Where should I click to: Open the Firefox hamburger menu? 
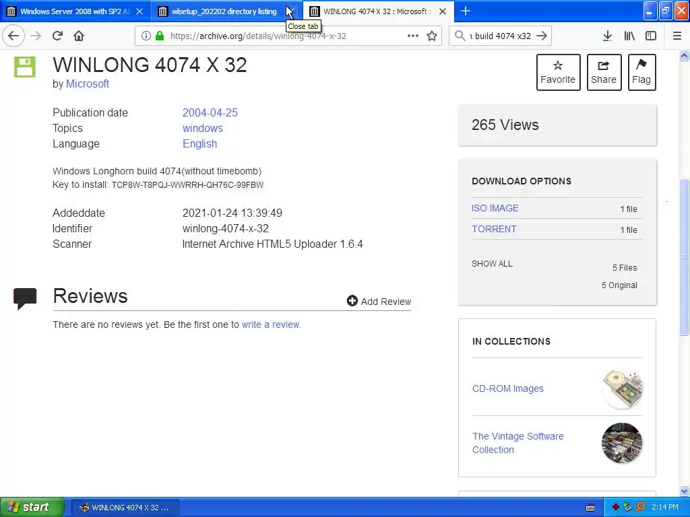[x=677, y=36]
